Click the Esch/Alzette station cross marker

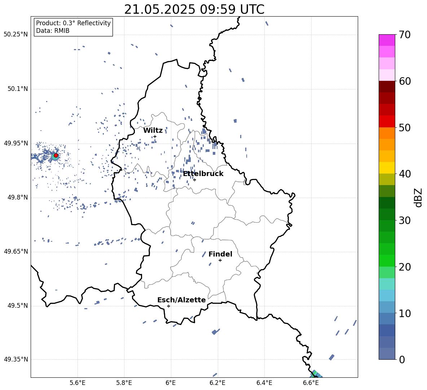168,306
